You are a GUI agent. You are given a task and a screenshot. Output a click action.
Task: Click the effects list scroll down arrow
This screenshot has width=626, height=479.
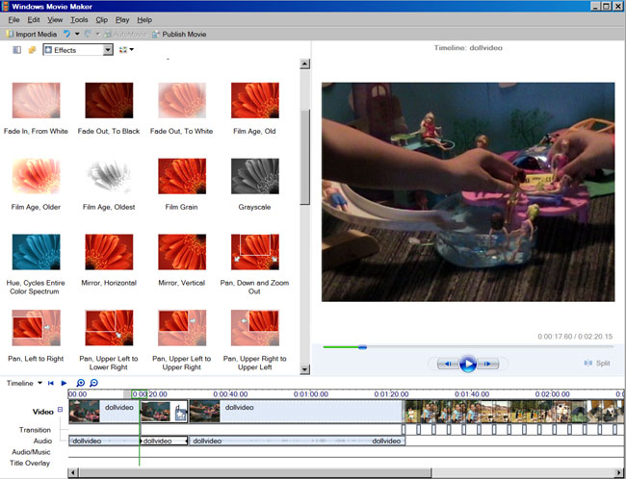click(305, 369)
